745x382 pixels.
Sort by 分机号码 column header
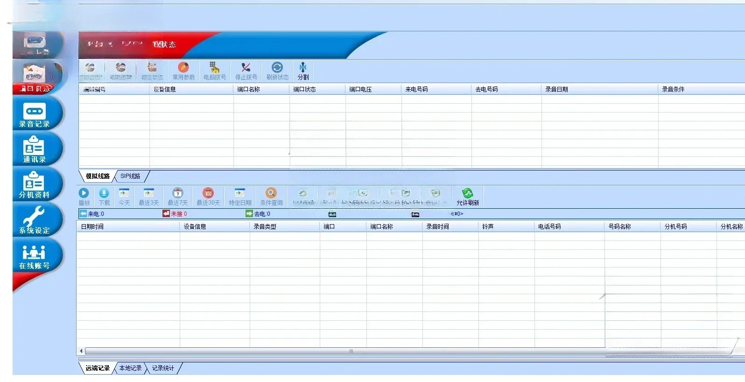point(689,226)
